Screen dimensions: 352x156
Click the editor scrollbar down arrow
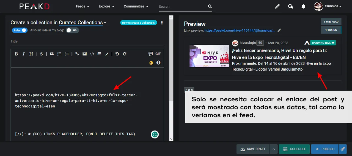[171, 139]
